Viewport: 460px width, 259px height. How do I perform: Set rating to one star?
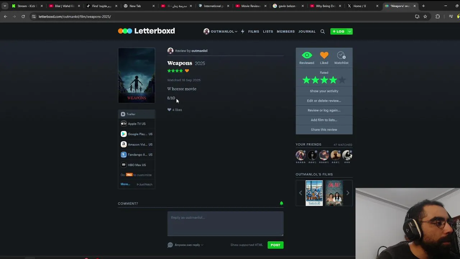pyautogui.click(x=307, y=80)
